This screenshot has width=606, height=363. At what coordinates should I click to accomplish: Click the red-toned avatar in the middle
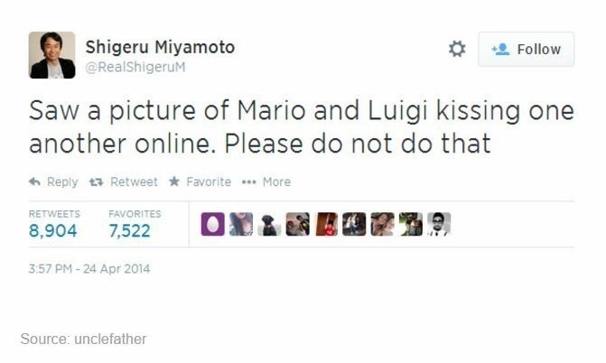pos(326,224)
